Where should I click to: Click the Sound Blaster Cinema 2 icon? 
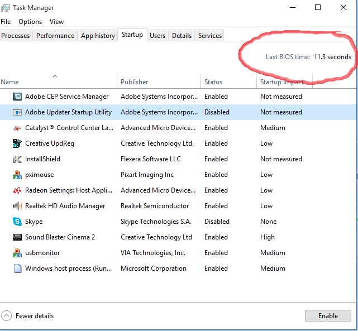click(17, 237)
